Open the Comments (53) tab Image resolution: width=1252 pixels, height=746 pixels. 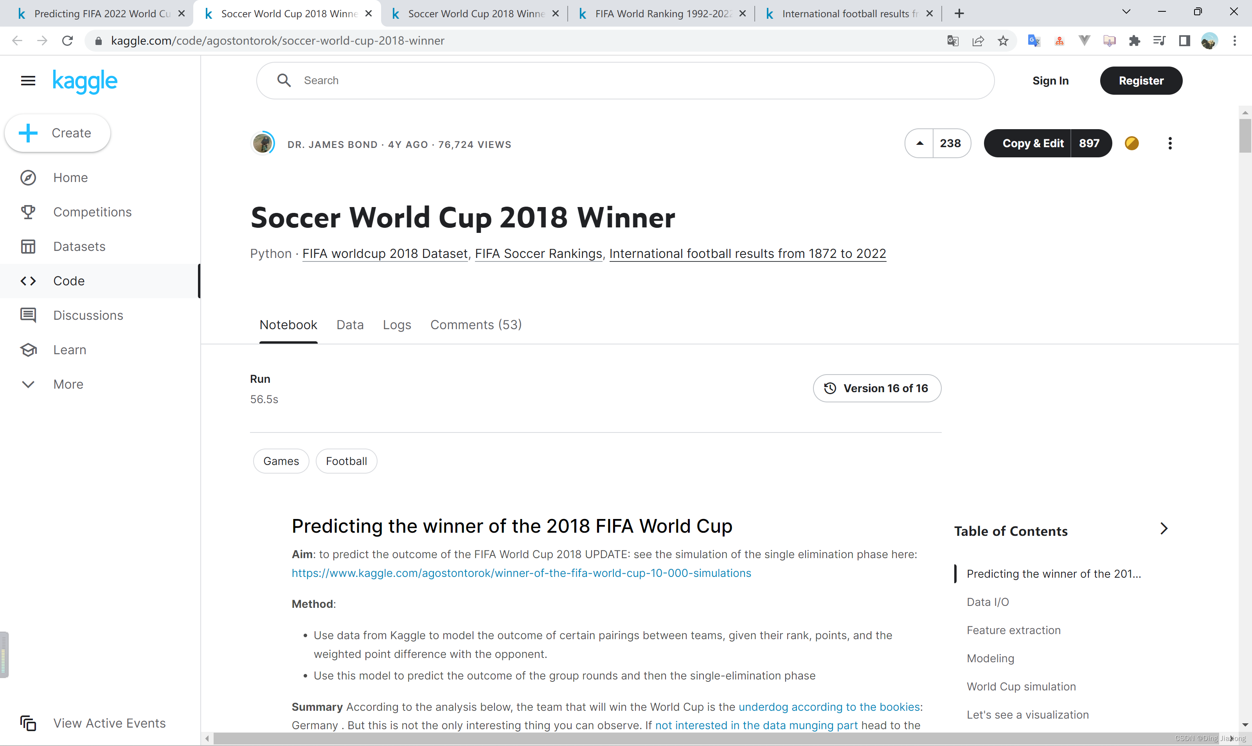pyautogui.click(x=476, y=325)
